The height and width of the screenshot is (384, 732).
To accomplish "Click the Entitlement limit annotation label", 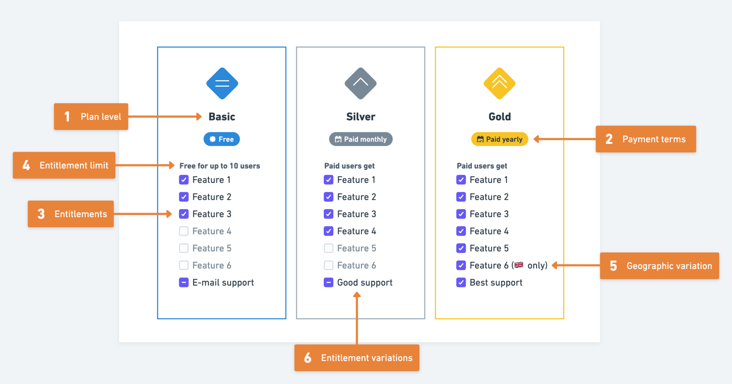I will click(64, 165).
